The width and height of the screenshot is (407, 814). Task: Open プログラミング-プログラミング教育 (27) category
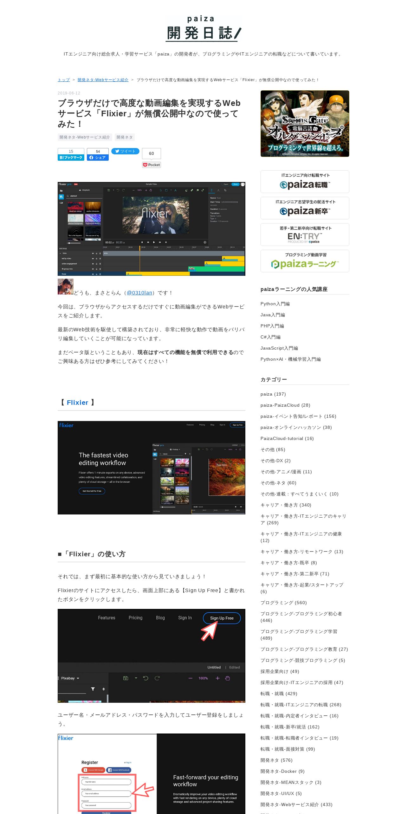tap(304, 649)
